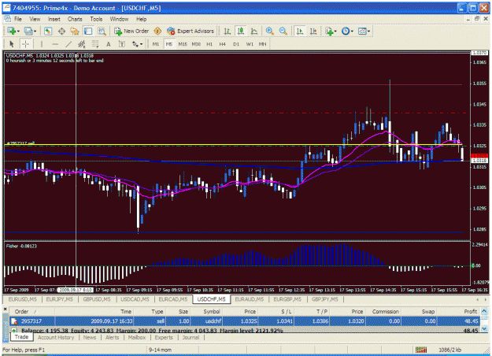Switch to the EURUSD,M5 chart tab
The image size is (492, 356).
[22, 299]
